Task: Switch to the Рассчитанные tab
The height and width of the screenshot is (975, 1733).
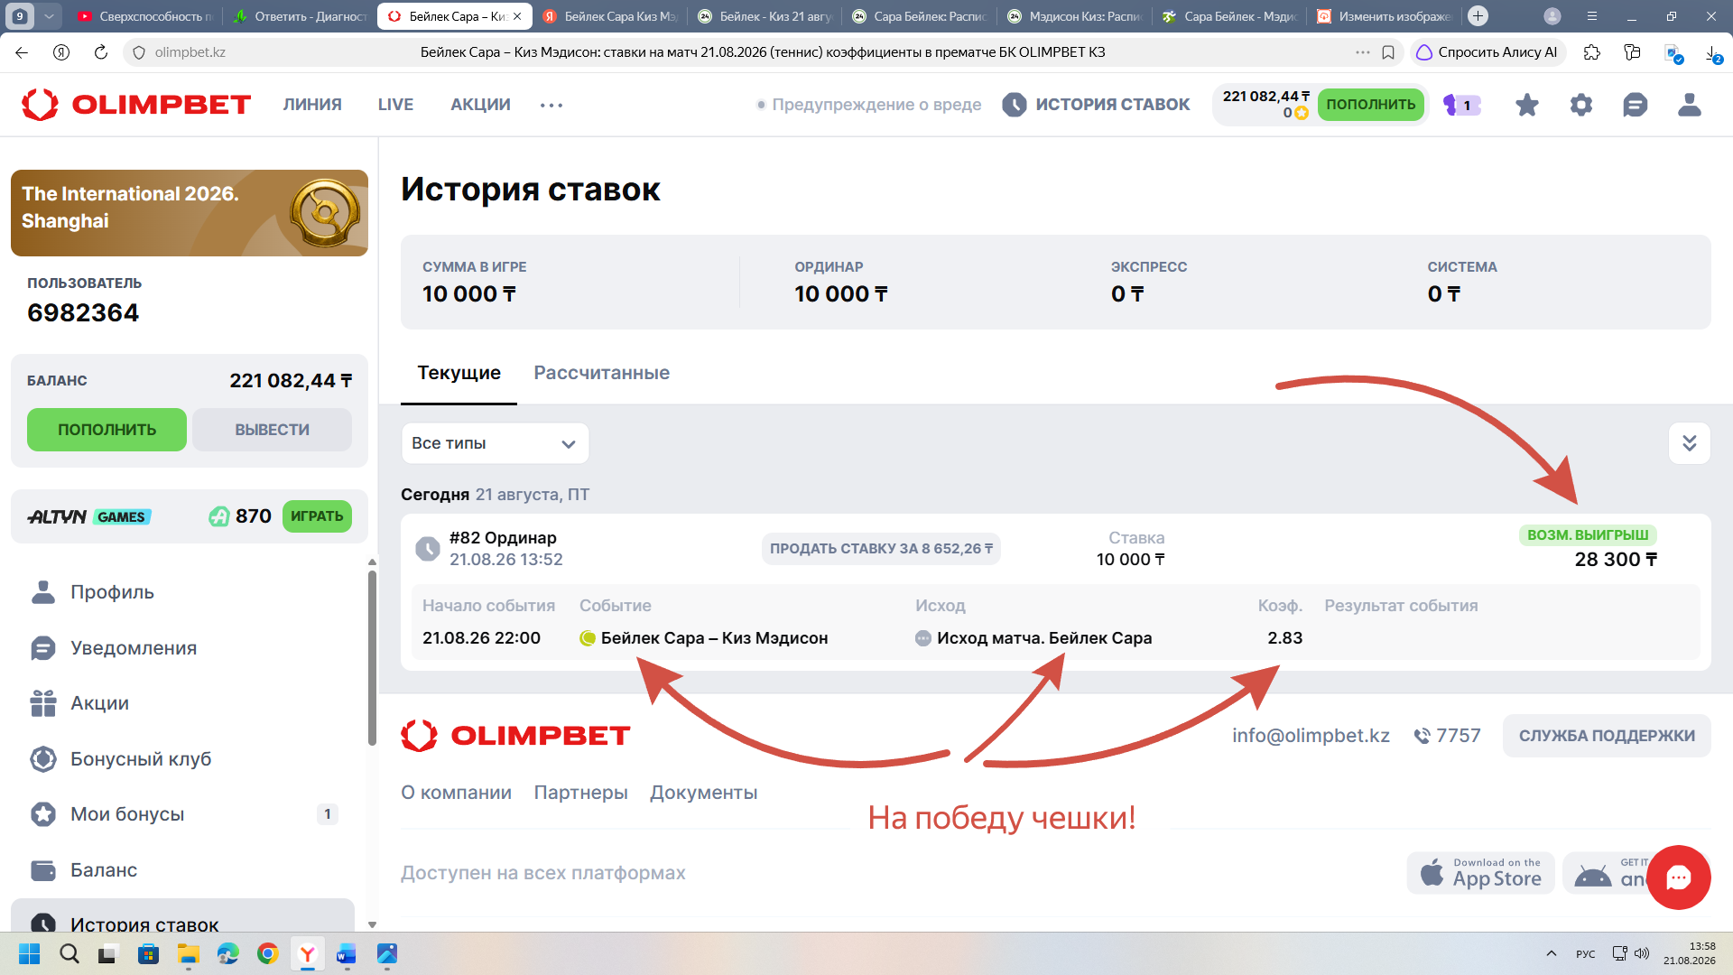Action: 602,373
